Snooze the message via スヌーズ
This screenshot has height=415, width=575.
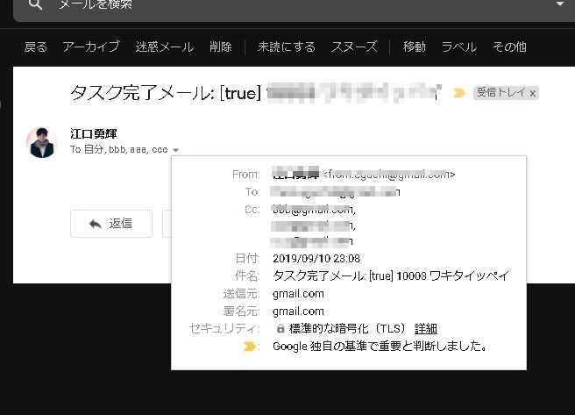[x=354, y=47]
